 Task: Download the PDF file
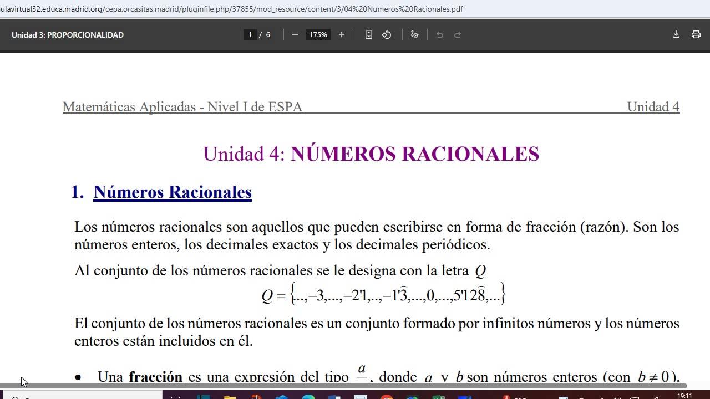[x=676, y=34]
